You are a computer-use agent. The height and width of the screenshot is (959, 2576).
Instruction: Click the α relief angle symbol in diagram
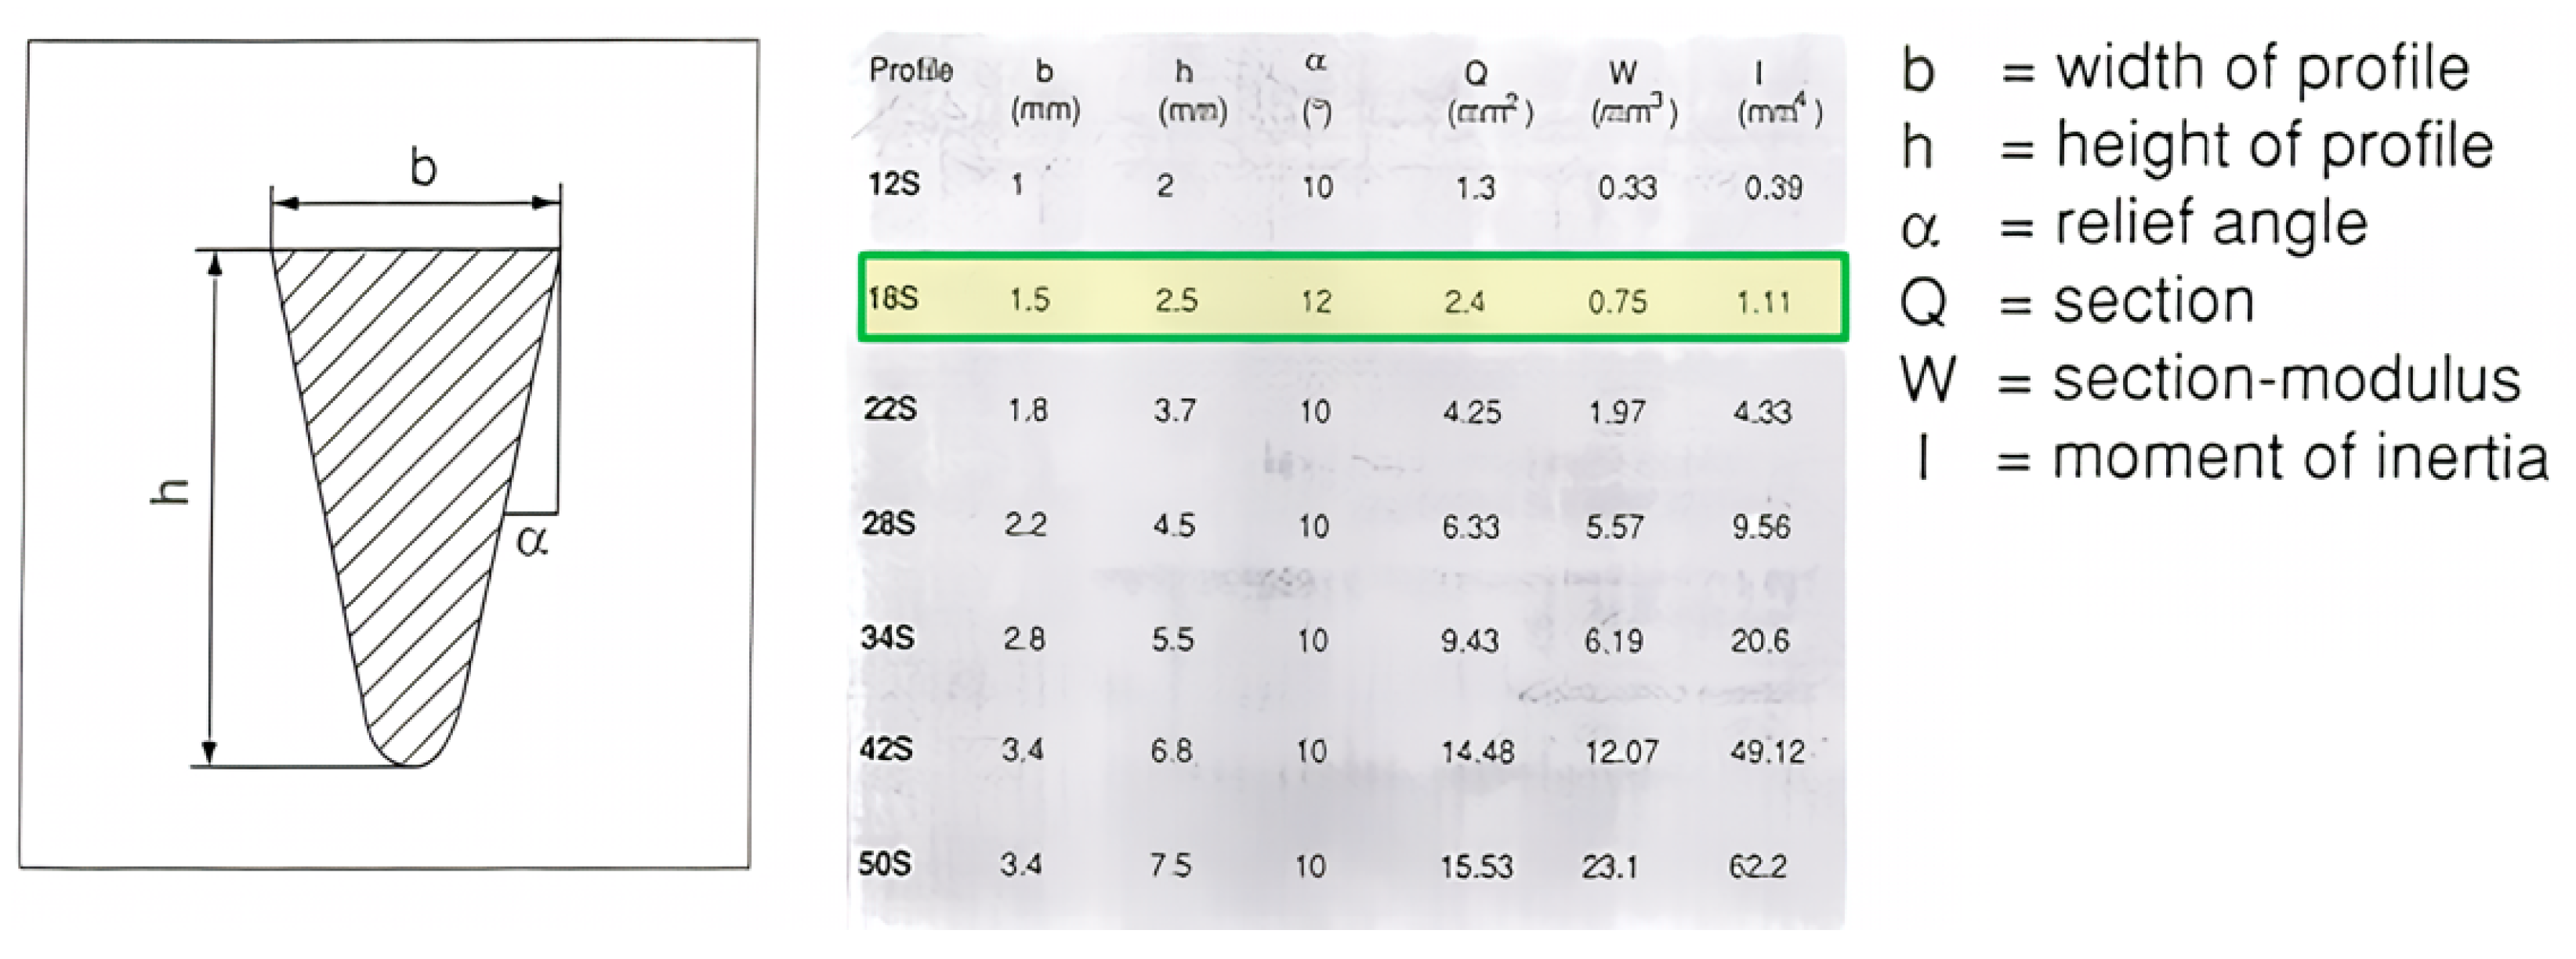tap(532, 543)
